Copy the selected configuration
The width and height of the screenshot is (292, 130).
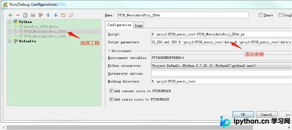click(25, 15)
